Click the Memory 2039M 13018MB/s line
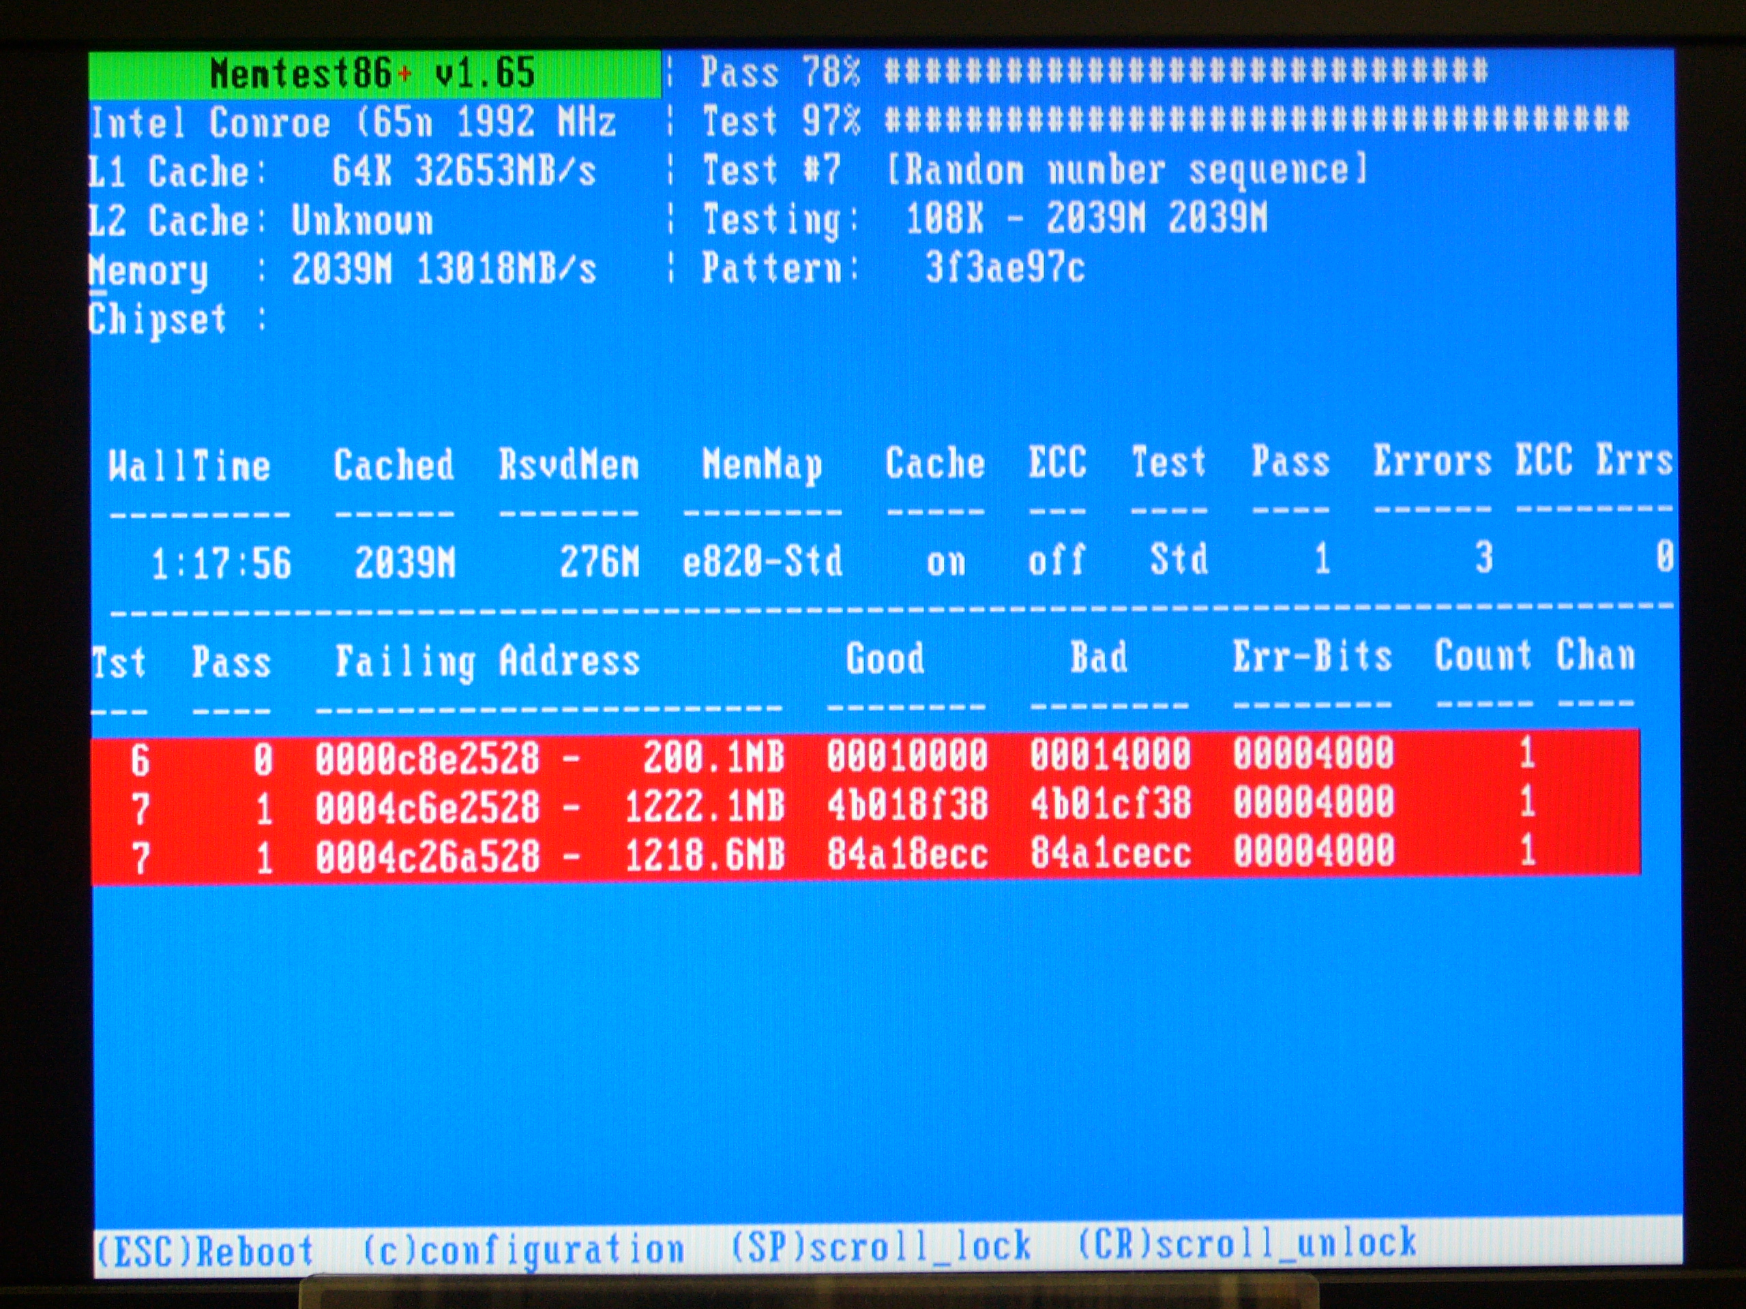This screenshot has width=1746, height=1309. [x=342, y=271]
